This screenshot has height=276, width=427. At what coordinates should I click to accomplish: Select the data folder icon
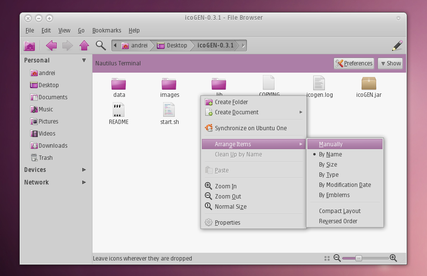(x=119, y=84)
